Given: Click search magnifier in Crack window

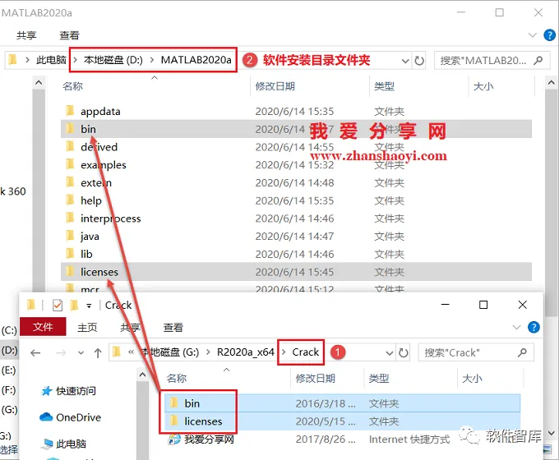Looking at the screenshot, I should pos(522,353).
